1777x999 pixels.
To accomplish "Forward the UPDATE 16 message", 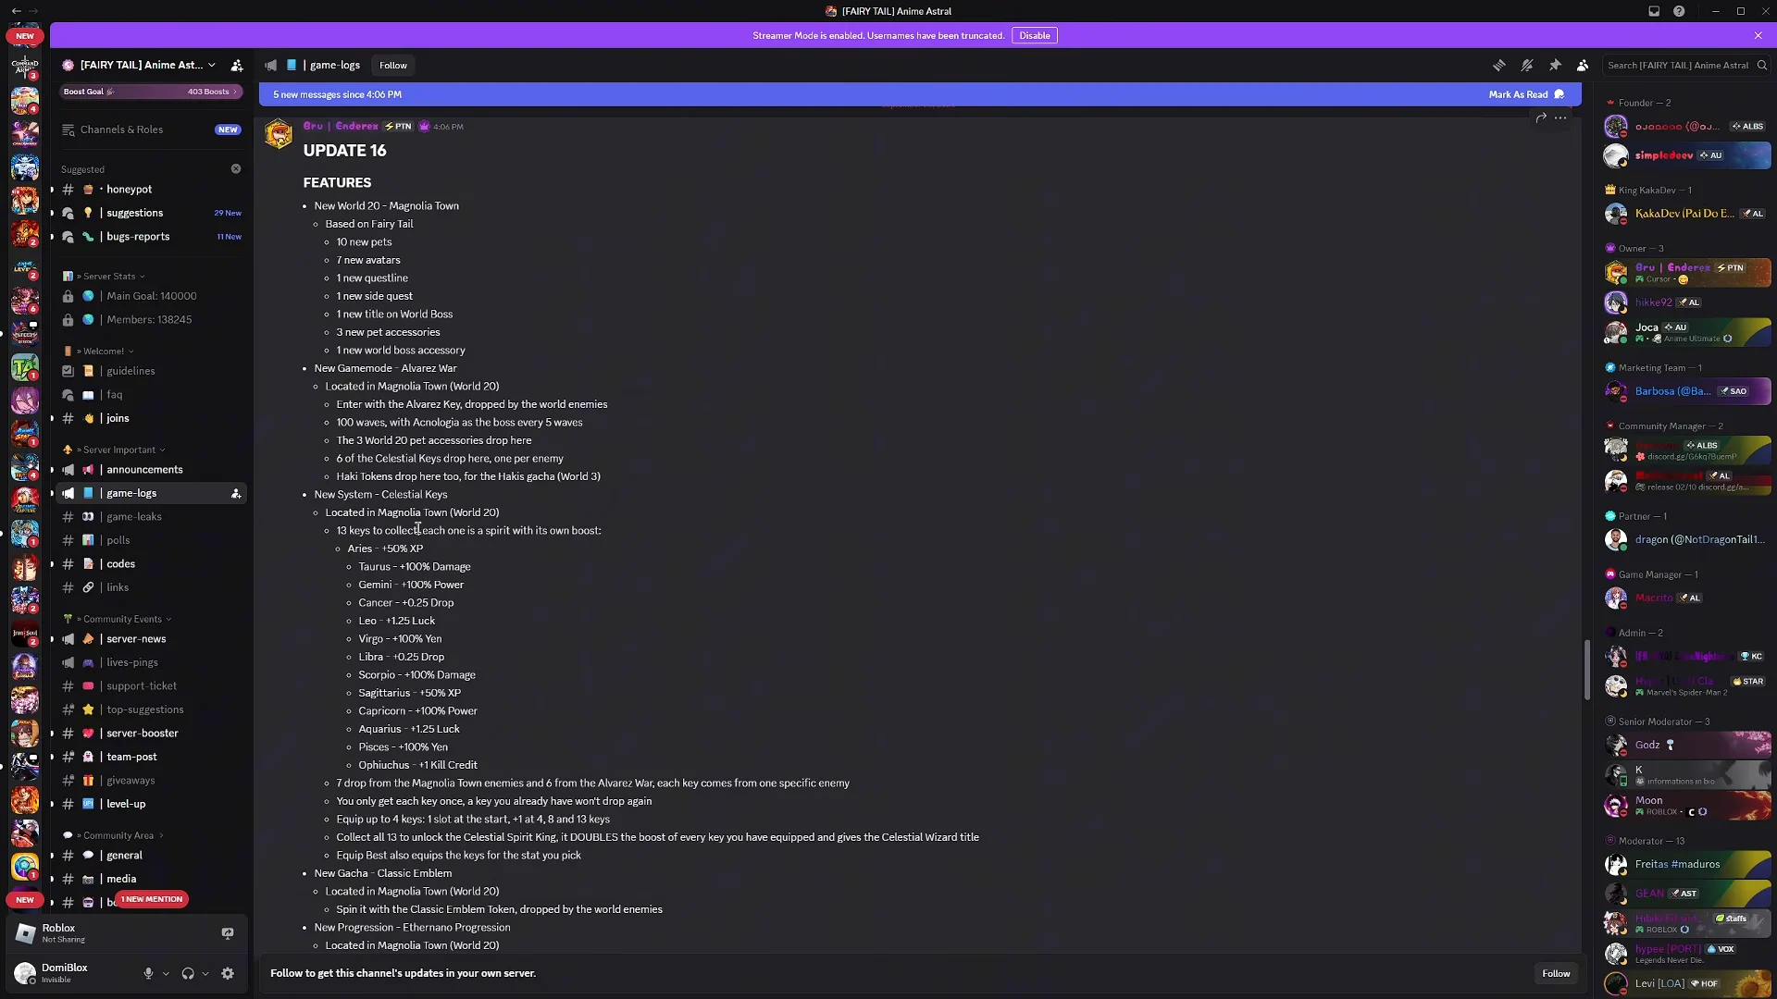I will (1541, 117).
